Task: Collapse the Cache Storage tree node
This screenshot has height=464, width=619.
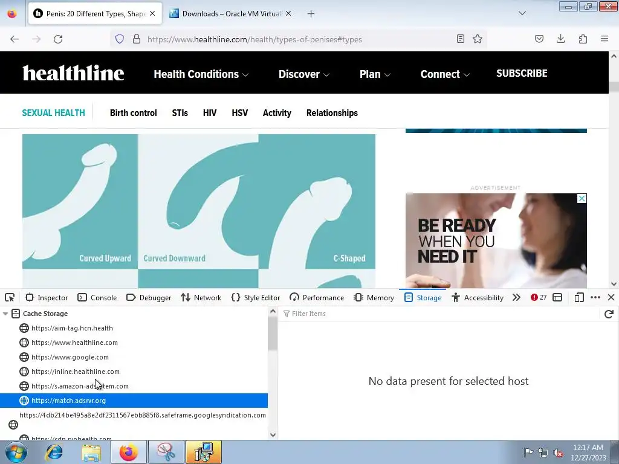Action: (5, 314)
